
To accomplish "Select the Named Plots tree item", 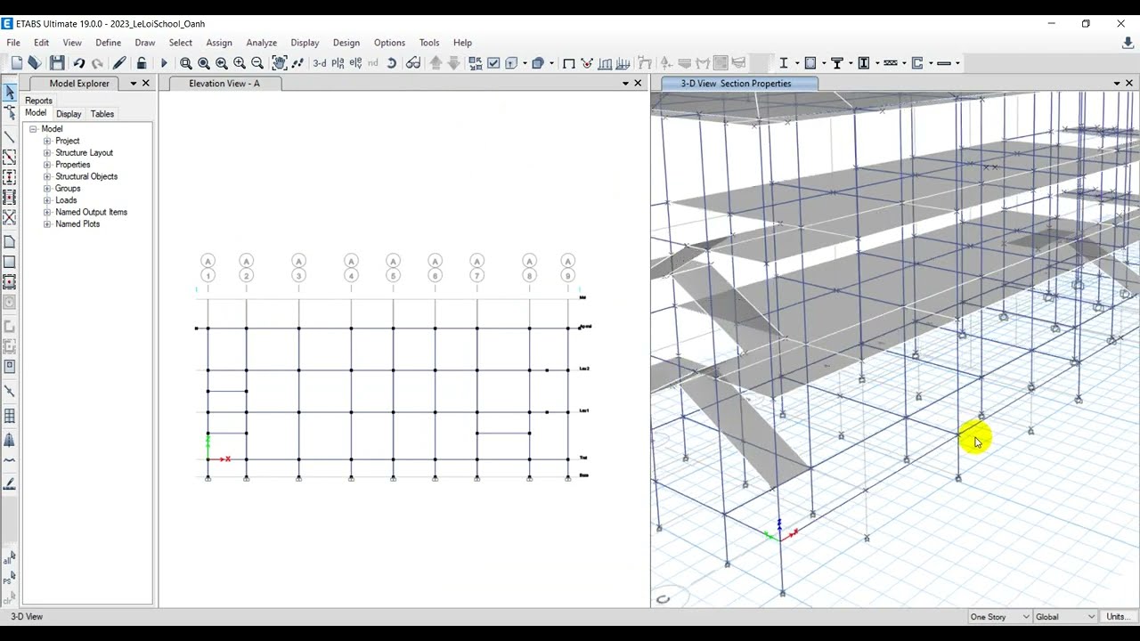I will pyautogui.click(x=77, y=224).
